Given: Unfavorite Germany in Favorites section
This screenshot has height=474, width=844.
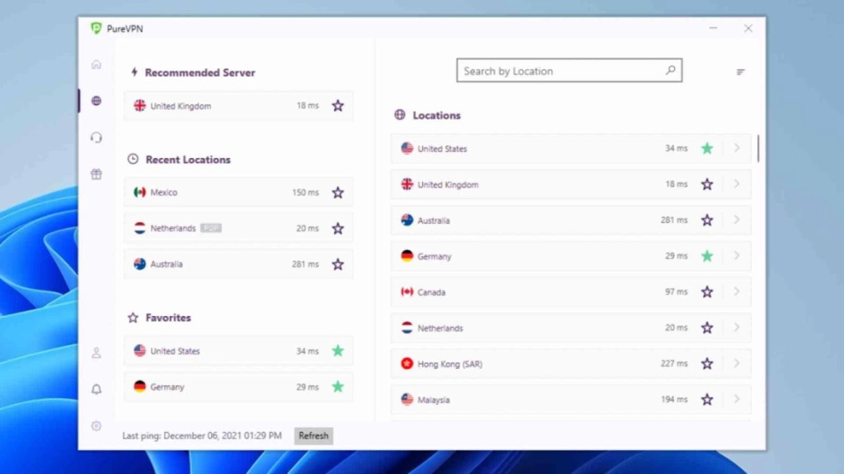Looking at the screenshot, I should pyautogui.click(x=337, y=387).
